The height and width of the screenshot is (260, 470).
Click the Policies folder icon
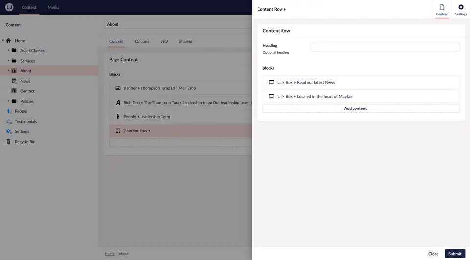click(14, 101)
